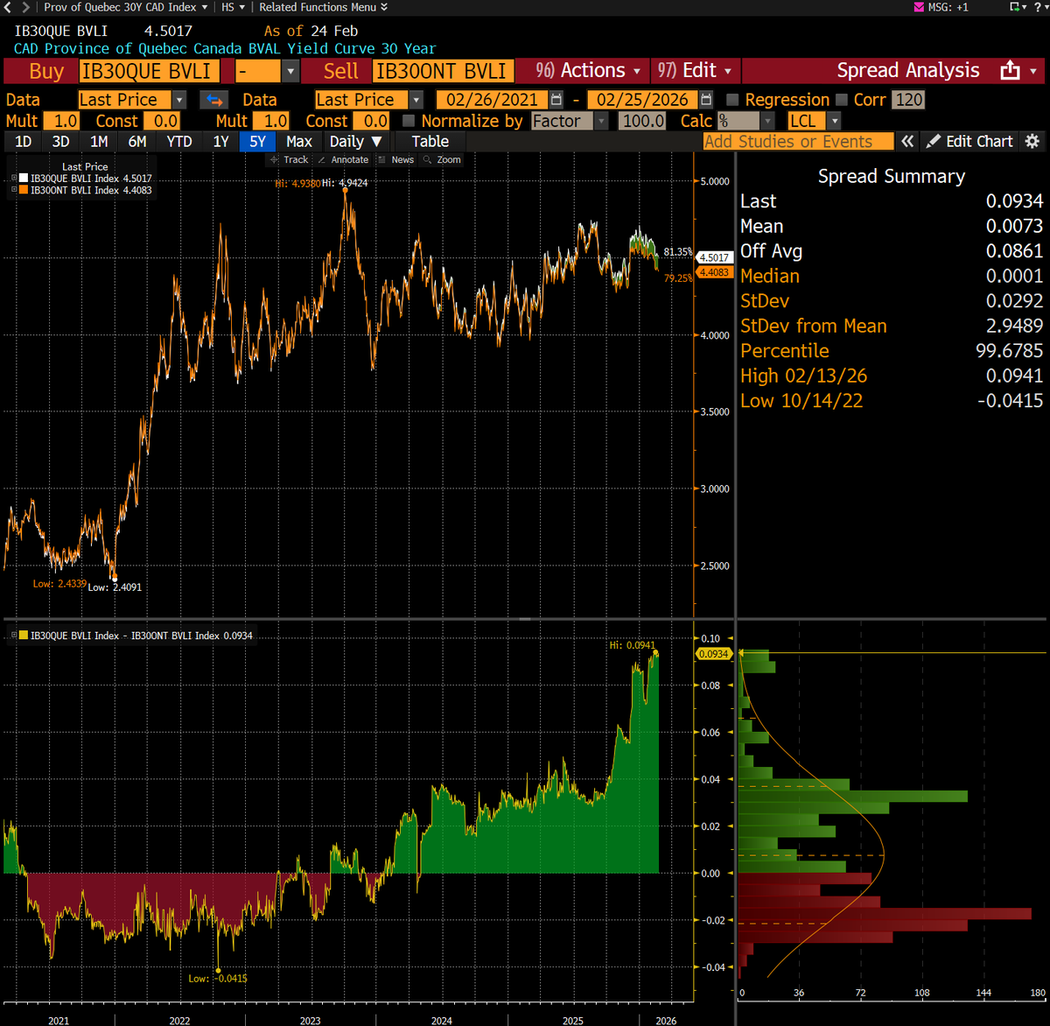Click the Spread Analysis title
Viewport: 1050px width, 1026px height.
(x=908, y=70)
